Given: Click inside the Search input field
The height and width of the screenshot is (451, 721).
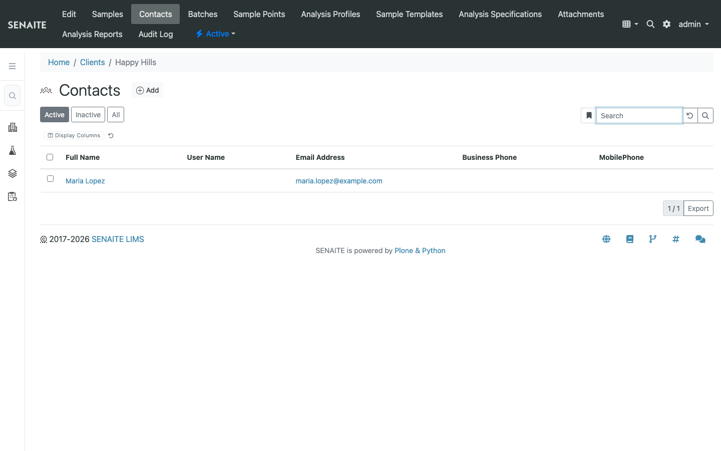Looking at the screenshot, I should (639, 116).
